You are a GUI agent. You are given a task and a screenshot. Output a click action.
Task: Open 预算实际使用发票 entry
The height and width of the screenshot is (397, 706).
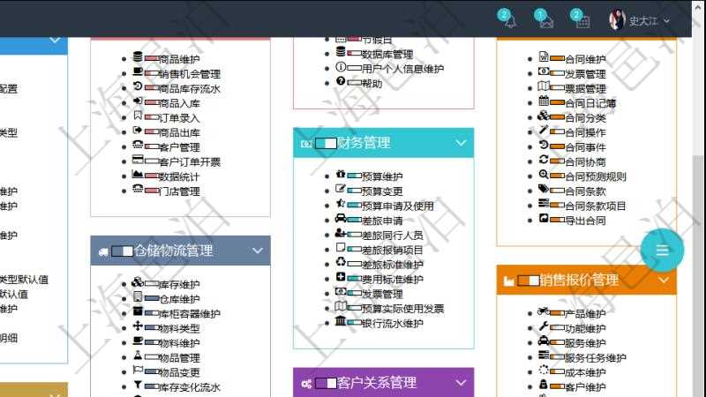click(x=402, y=309)
